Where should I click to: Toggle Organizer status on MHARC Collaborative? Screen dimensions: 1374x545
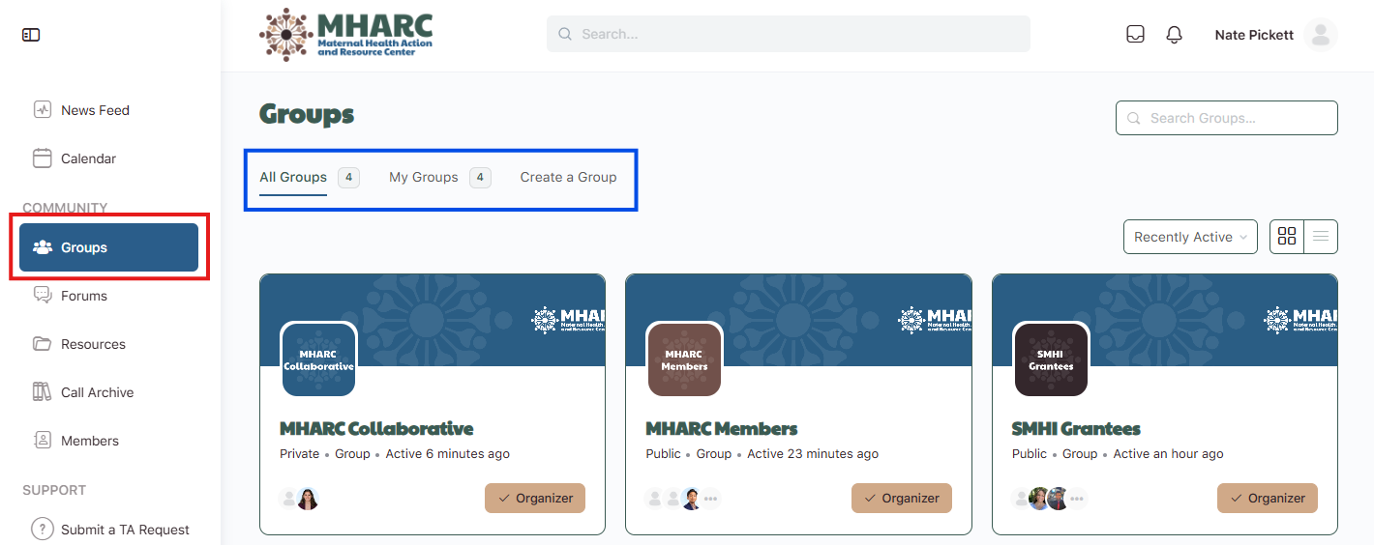click(535, 498)
